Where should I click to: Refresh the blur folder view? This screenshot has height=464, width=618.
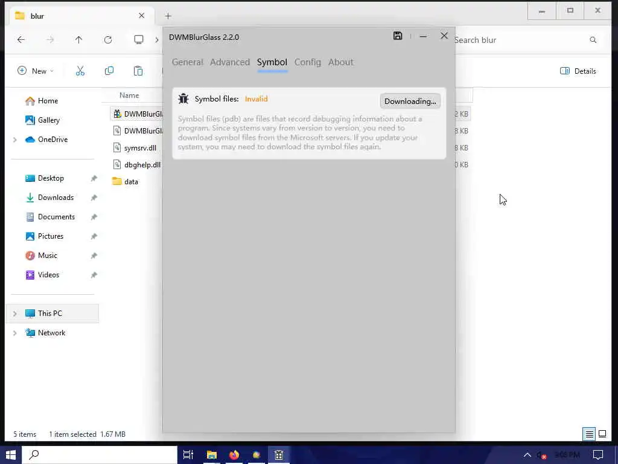(x=108, y=39)
